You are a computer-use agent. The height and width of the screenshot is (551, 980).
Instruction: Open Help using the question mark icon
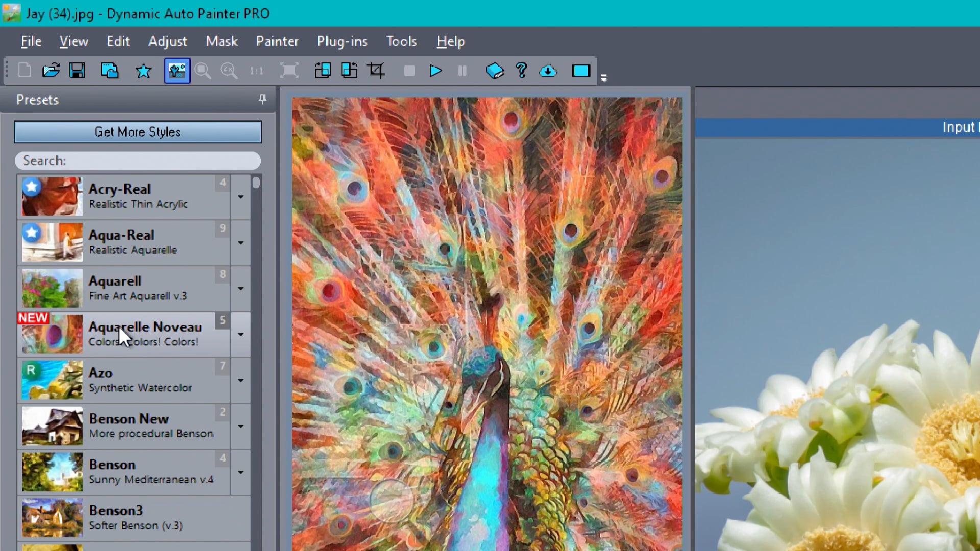coord(521,70)
